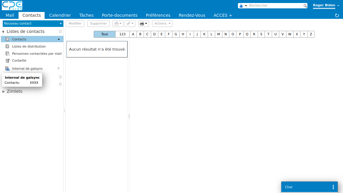The height and width of the screenshot is (193, 343).
Task: Open the tag contact icon menu
Action: [x=130, y=24]
